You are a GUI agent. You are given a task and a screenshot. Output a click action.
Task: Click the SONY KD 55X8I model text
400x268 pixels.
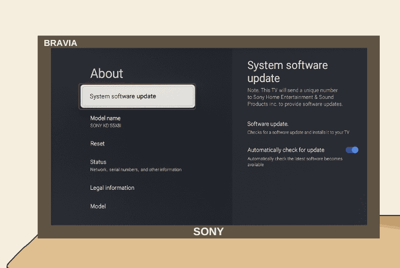point(106,126)
